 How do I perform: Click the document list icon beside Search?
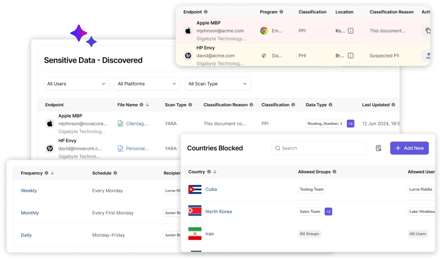(x=378, y=148)
